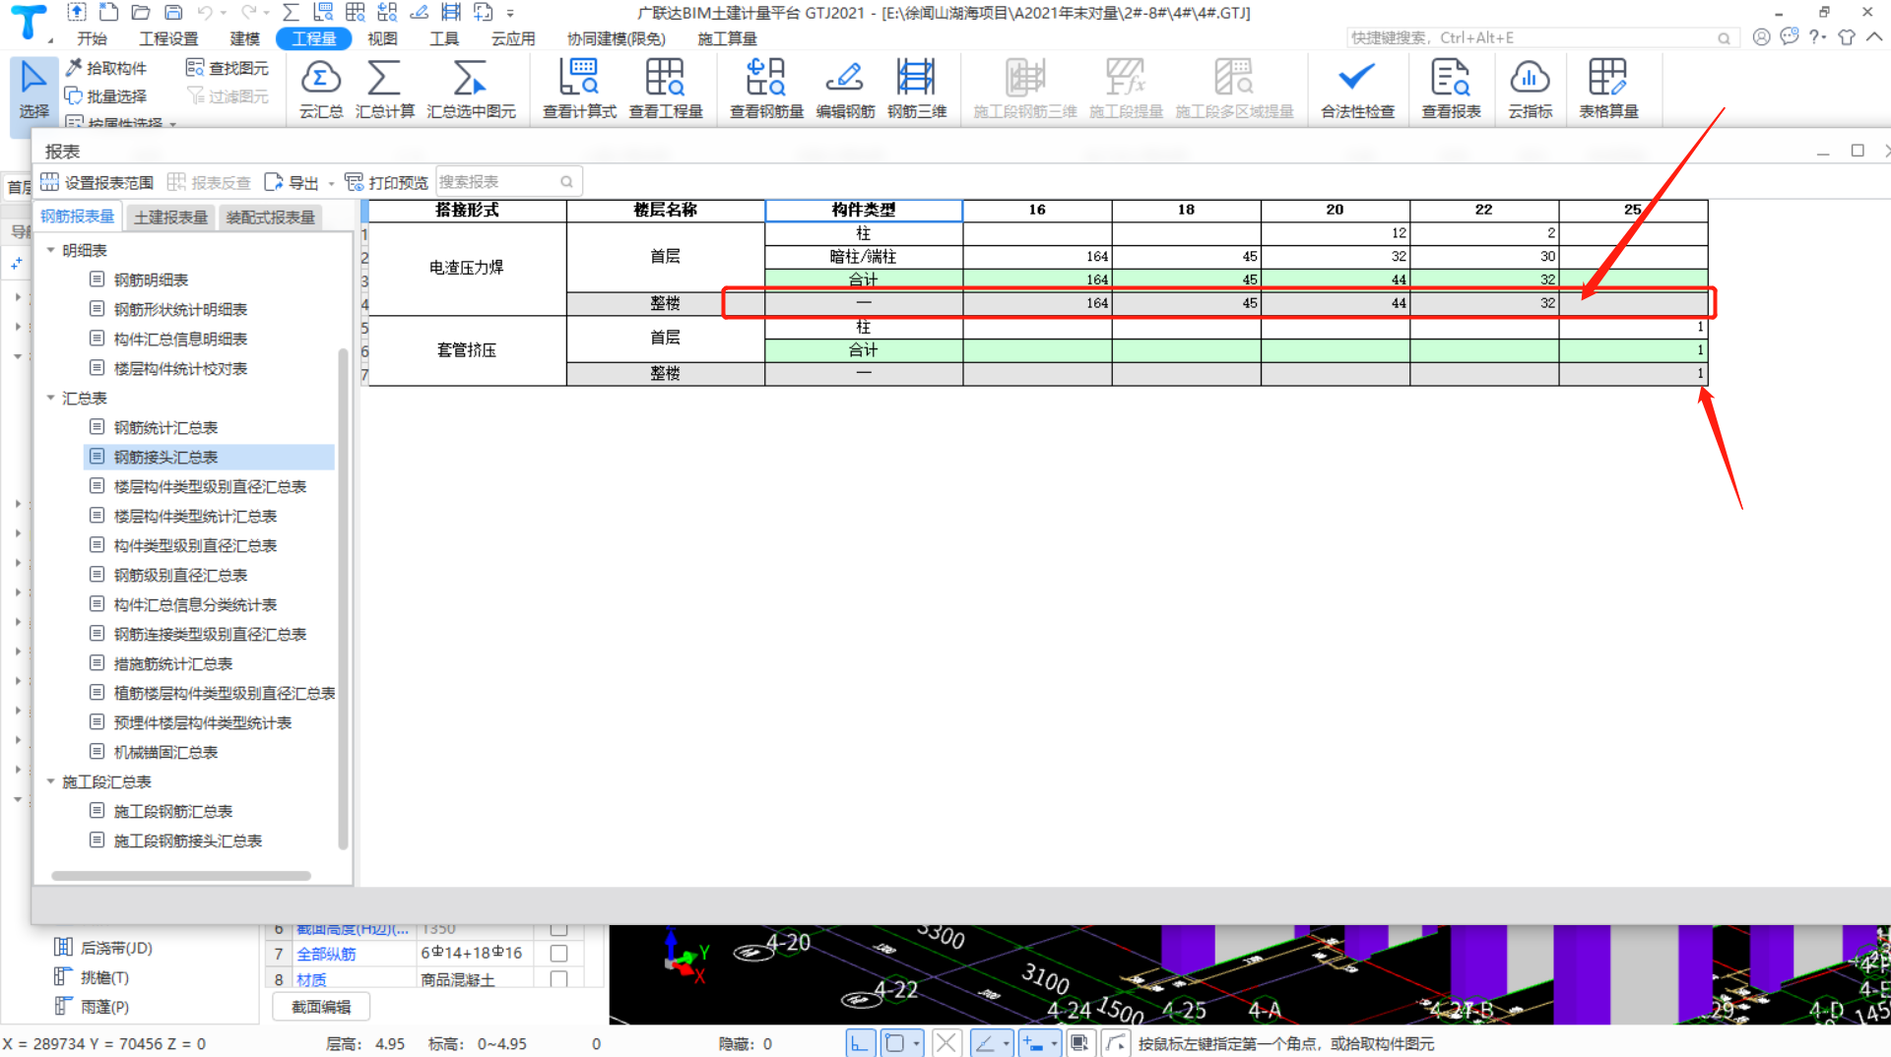The image size is (1891, 1057).
Task: Collapse the 明细表 tree group
Action: 51,250
